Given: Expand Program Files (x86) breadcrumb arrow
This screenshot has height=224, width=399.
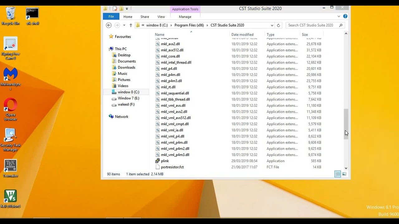Looking at the screenshot, I should point(207,25).
